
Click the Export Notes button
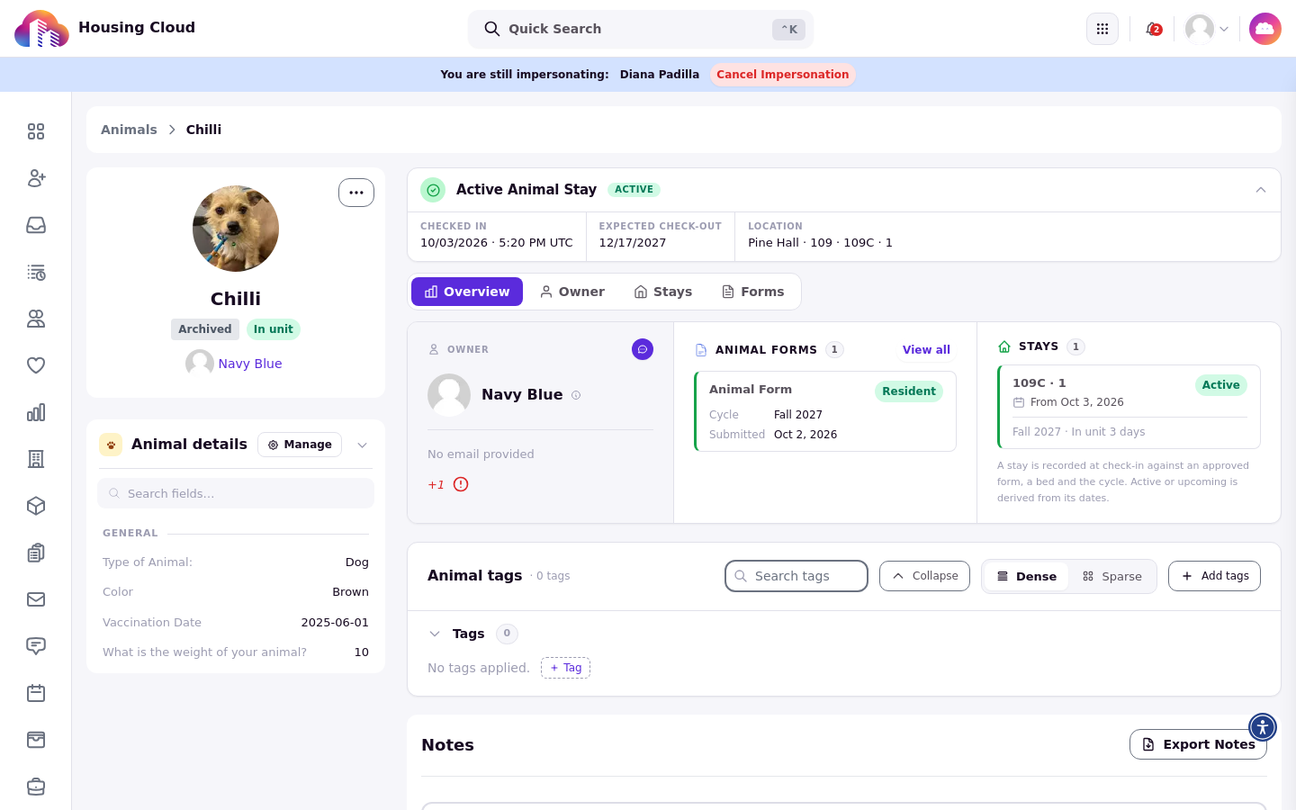pyautogui.click(x=1198, y=744)
